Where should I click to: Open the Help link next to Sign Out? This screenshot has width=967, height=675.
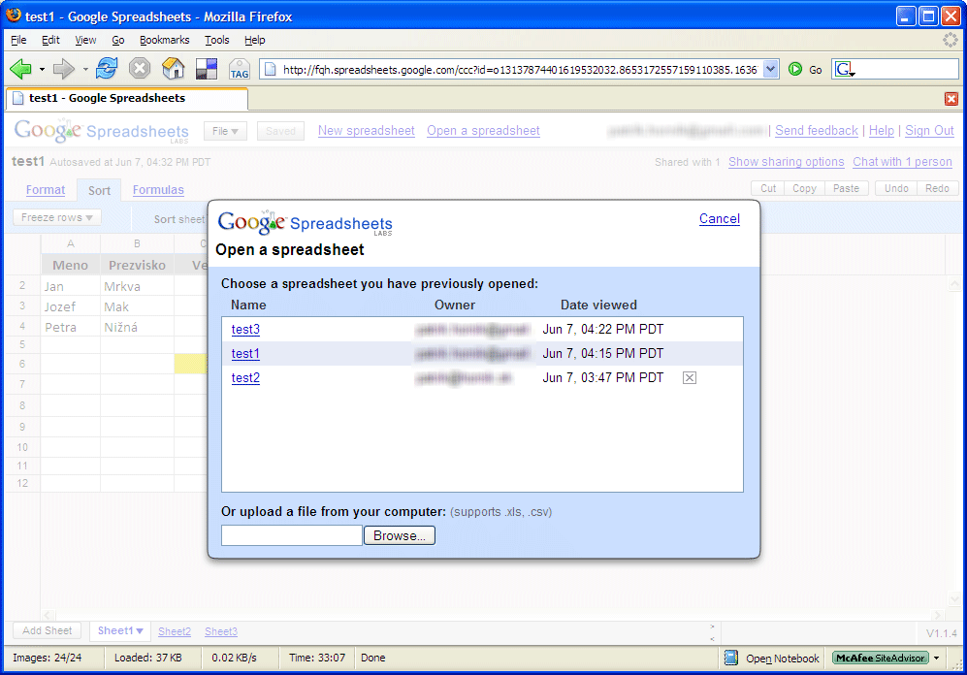[882, 131]
